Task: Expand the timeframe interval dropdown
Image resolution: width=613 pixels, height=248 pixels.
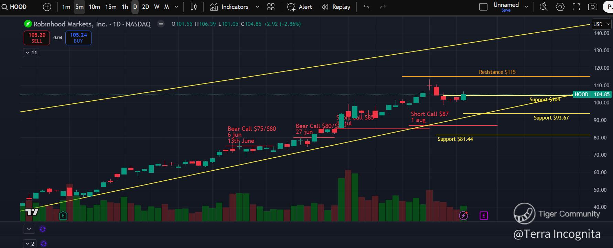Action: point(177,7)
